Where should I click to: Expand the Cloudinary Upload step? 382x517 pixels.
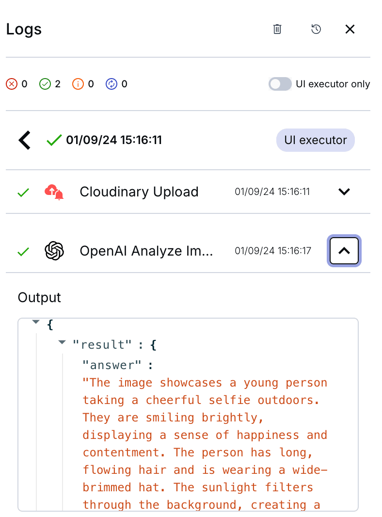tap(344, 192)
